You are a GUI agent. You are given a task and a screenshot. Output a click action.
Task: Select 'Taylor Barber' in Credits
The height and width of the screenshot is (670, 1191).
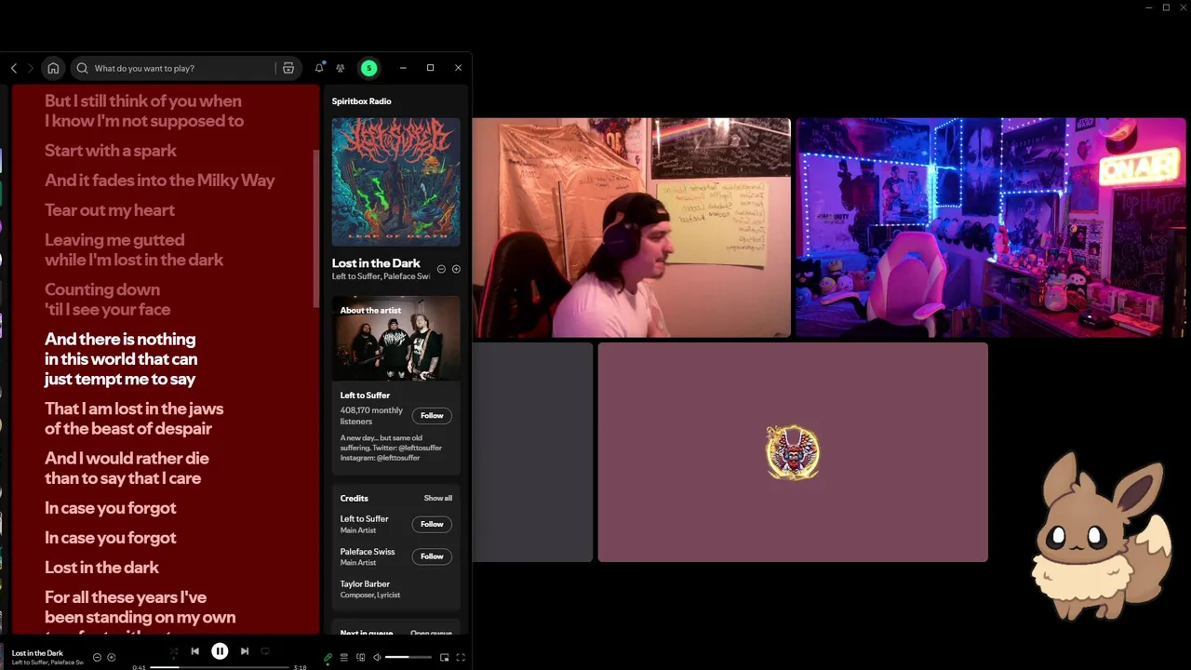pyautogui.click(x=365, y=584)
